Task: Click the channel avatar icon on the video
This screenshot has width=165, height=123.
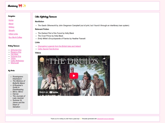Action: coord(42,60)
